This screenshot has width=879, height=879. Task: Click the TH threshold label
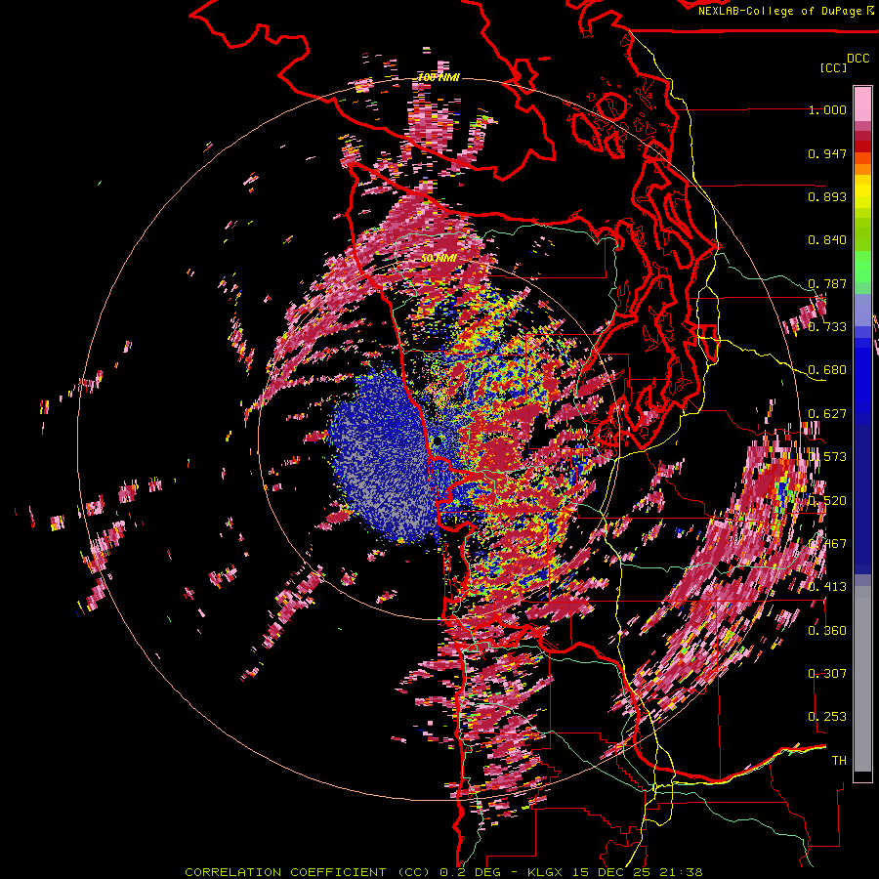pyautogui.click(x=839, y=760)
